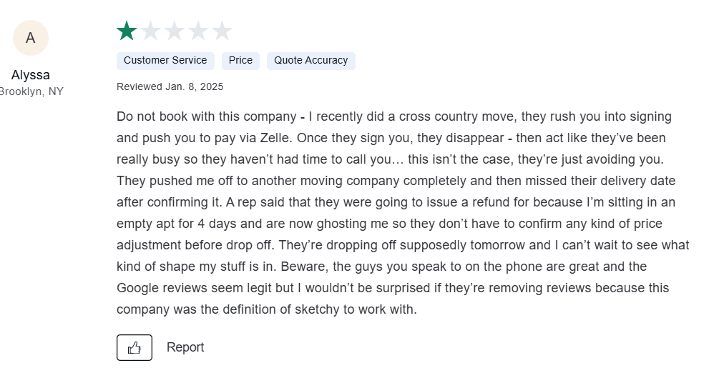Select the fourth gray rating star
Screen dimensions: 724x378
(199, 31)
